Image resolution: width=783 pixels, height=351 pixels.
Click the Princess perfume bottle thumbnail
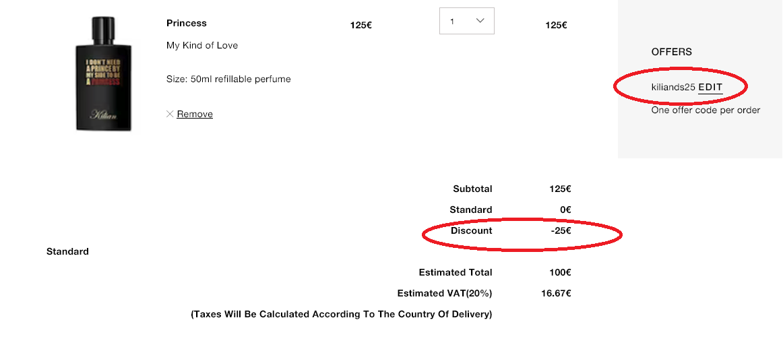pos(102,73)
